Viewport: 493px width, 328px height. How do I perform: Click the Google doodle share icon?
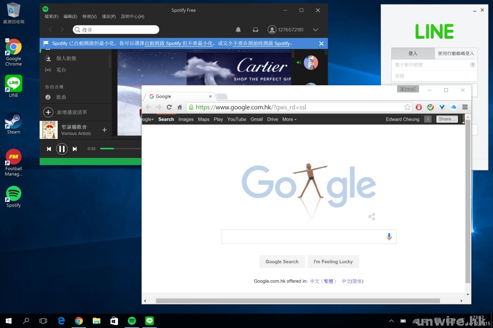[372, 217]
